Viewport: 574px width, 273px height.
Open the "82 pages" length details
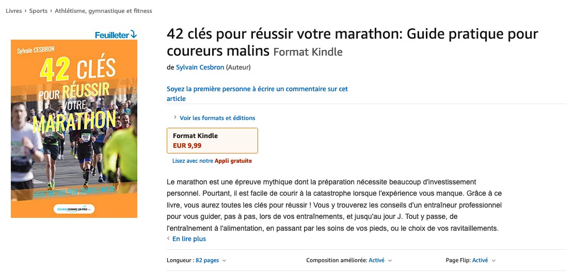207,261
